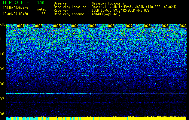Click the 0027 time marker
The height and width of the screenshot is (120, 189).
[129, 26]
